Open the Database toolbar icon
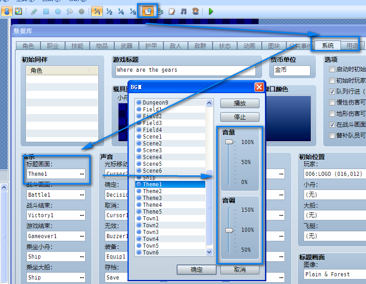366x284 pixels. (x=148, y=11)
